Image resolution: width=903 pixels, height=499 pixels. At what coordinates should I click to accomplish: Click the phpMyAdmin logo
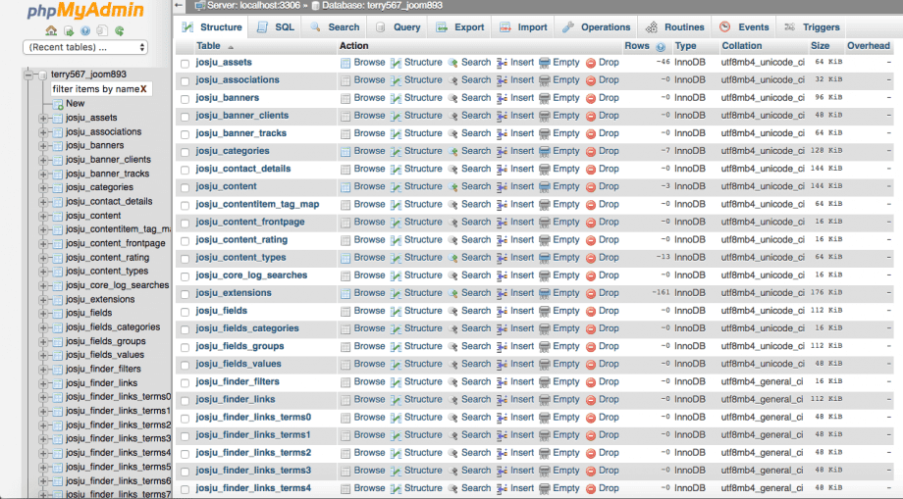coord(85,11)
